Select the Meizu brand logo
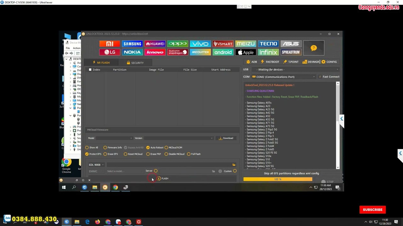The height and width of the screenshot is (226, 403). pyautogui.click(x=246, y=44)
